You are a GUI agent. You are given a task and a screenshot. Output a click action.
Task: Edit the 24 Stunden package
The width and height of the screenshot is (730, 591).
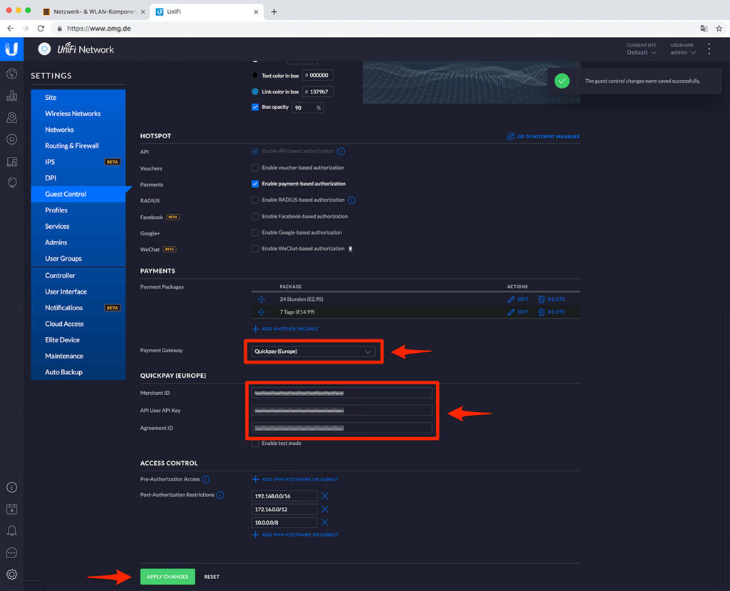(x=518, y=299)
